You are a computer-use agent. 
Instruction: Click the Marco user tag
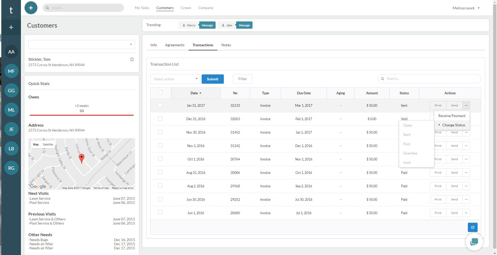coord(189,25)
